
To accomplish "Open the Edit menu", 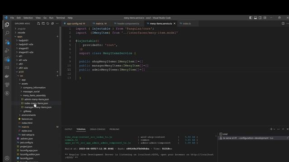I will pyautogui.click(x=19, y=18).
